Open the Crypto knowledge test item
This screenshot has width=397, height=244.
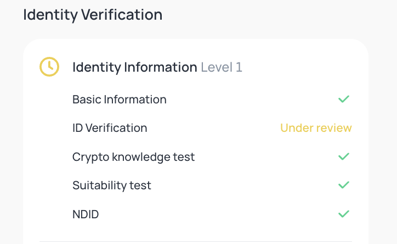pos(133,157)
